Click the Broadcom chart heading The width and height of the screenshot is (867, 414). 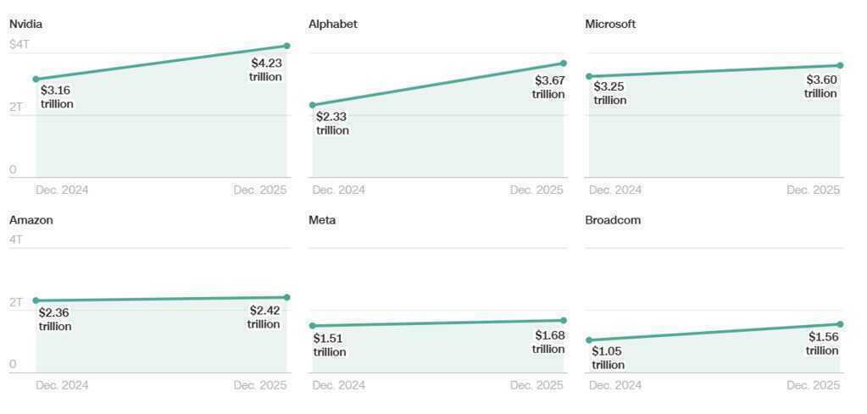(x=613, y=220)
